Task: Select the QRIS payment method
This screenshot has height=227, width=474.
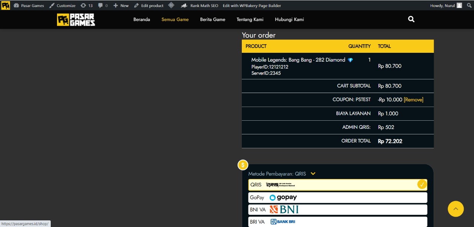Action: click(x=337, y=185)
